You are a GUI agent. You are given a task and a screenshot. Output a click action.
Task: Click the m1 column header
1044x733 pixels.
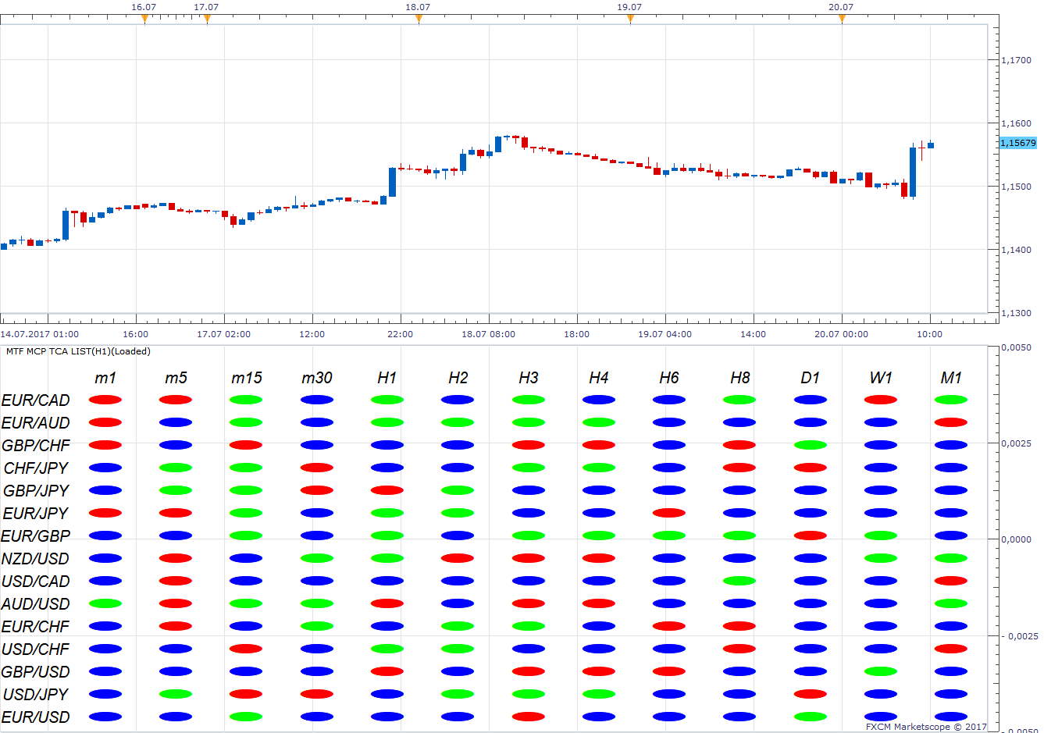105,378
